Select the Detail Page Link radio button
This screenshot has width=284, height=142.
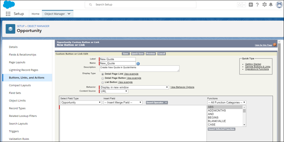(103, 74)
